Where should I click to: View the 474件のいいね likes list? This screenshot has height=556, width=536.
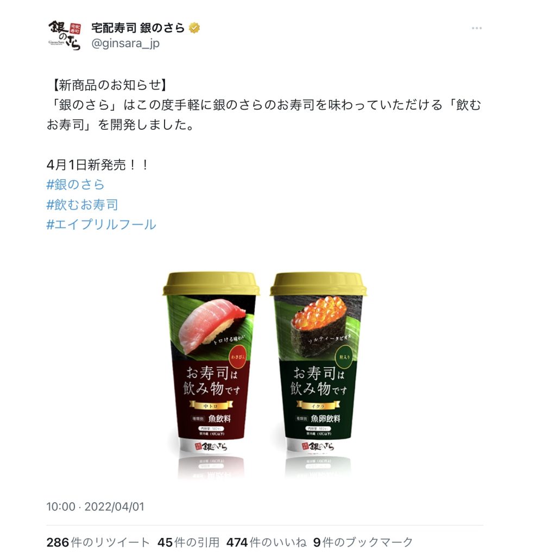(267, 542)
